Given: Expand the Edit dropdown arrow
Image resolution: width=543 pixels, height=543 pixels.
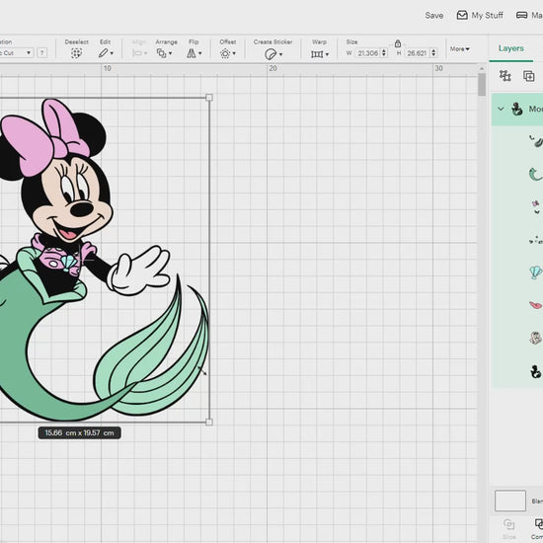Looking at the screenshot, I should coord(112,53).
